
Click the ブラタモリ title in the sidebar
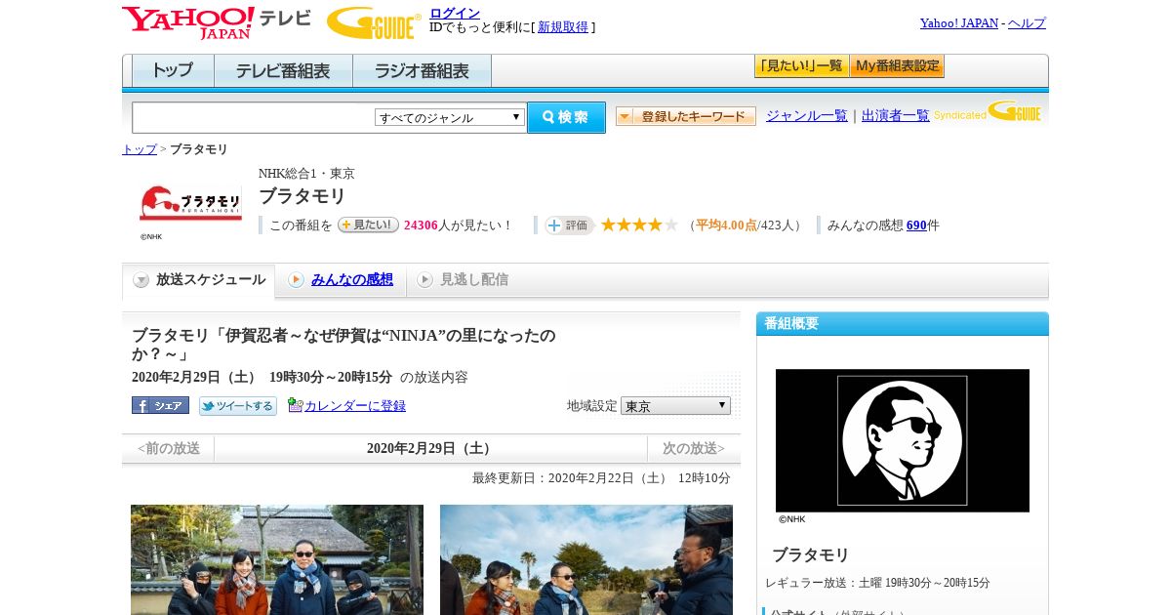(x=811, y=554)
